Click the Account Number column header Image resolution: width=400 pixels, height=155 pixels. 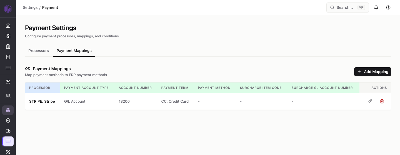(135, 88)
